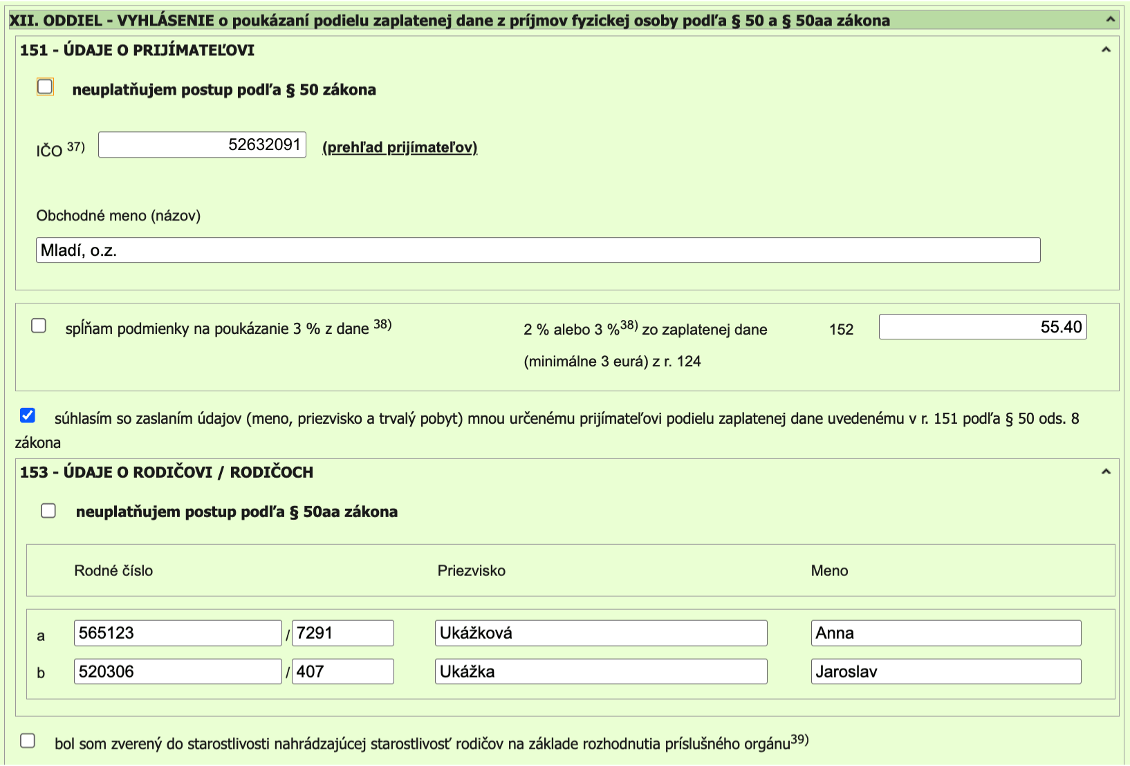Click the Rodné číslo column header
Image resolution: width=1130 pixels, height=766 pixels.
113,571
